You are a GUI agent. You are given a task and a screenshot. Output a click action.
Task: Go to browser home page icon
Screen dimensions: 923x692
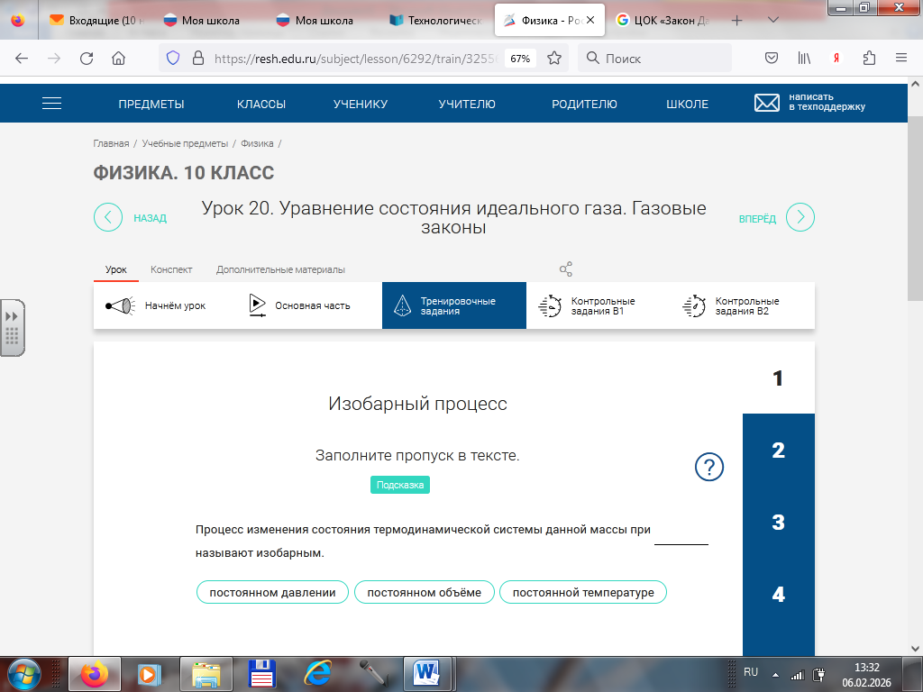pyautogui.click(x=118, y=59)
